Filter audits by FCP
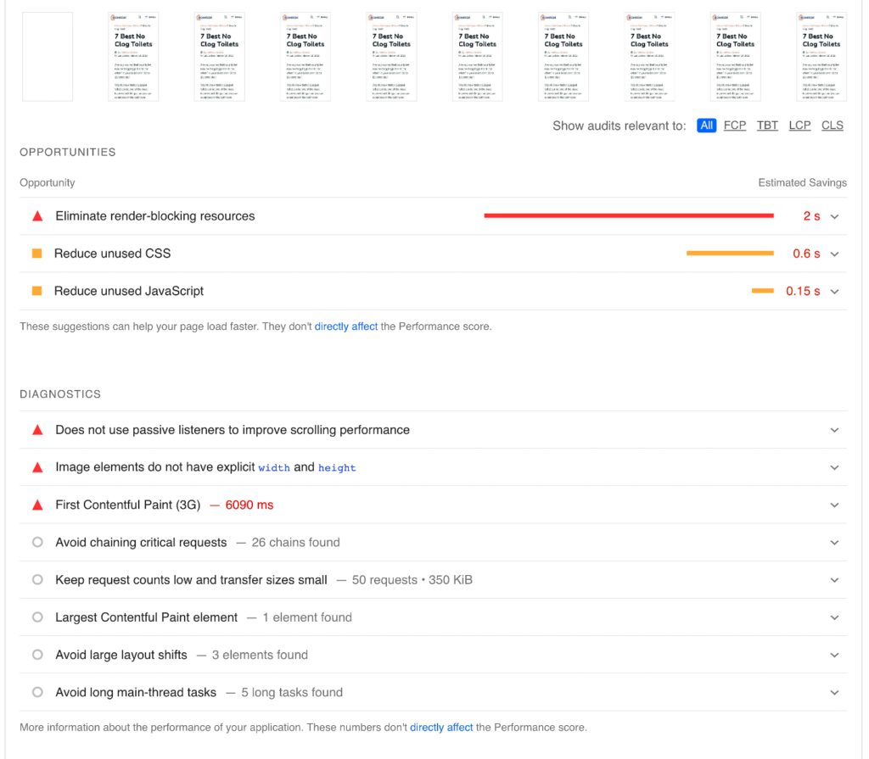 pyautogui.click(x=735, y=126)
